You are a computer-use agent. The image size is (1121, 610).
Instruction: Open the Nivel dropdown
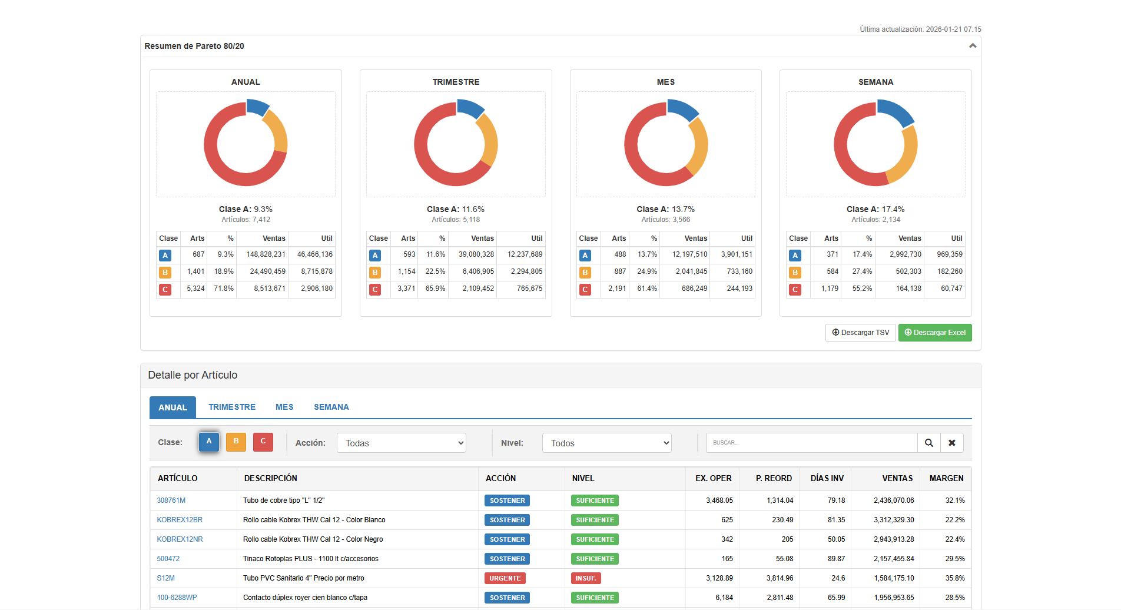pyautogui.click(x=606, y=443)
